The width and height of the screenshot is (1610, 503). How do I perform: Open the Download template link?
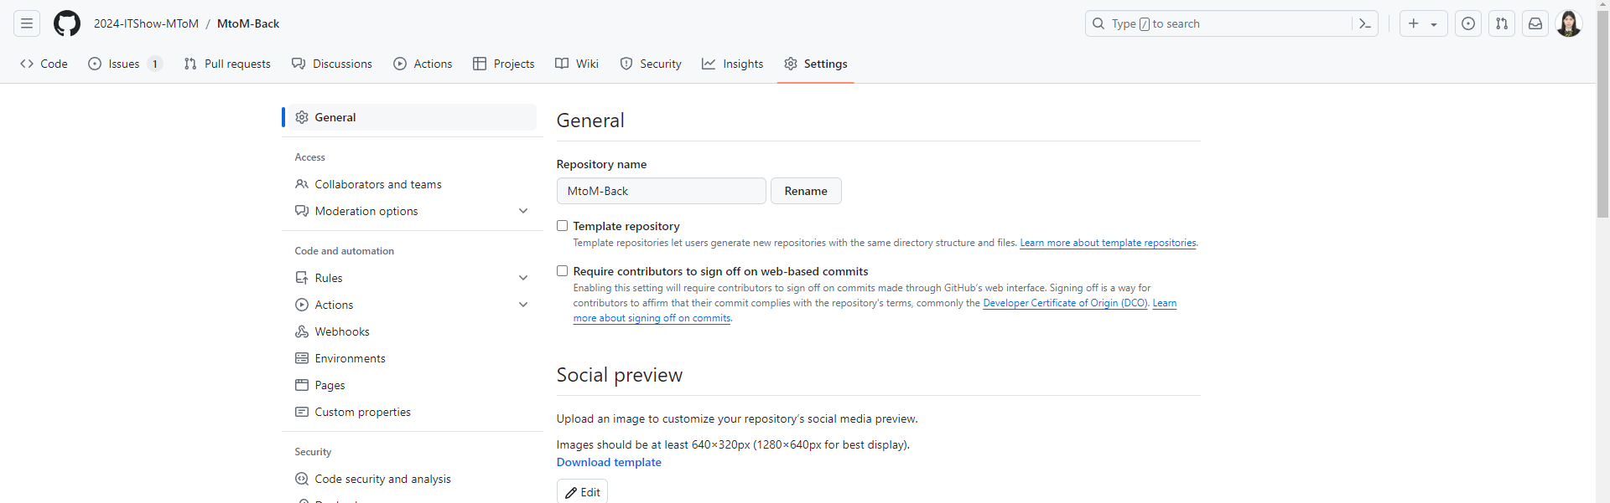click(609, 462)
